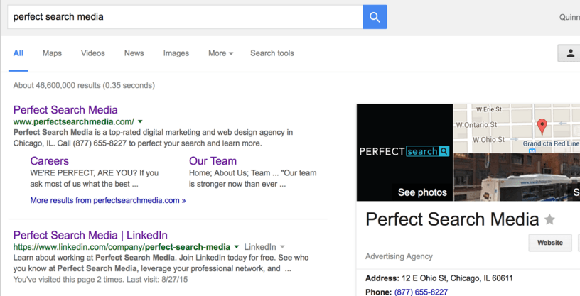Open the Perfect Search logo photo
The width and height of the screenshot is (580, 296).
click(x=404, y=152)
